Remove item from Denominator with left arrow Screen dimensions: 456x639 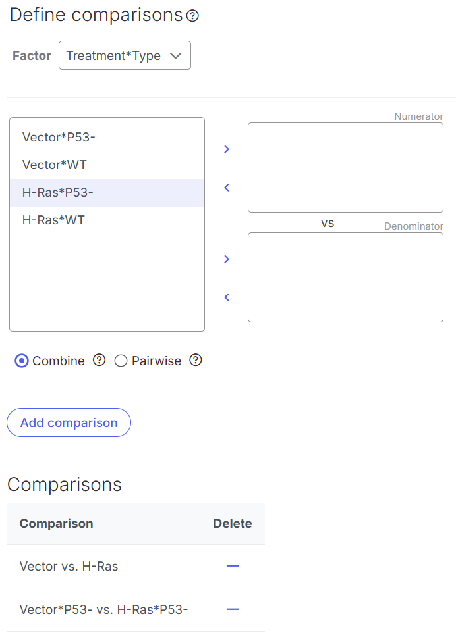tap(227, 297)
